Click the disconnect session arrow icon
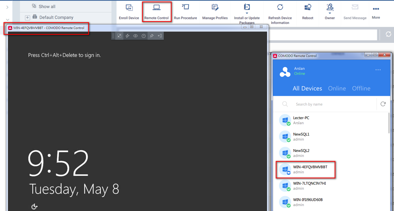This screenshot has height=211, width=394. point(160,36)
